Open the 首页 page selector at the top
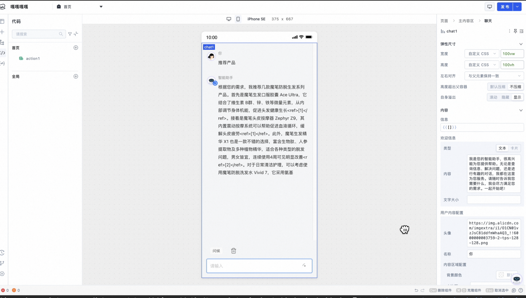This screenshot has width=526, height=298. coord(80,6)
